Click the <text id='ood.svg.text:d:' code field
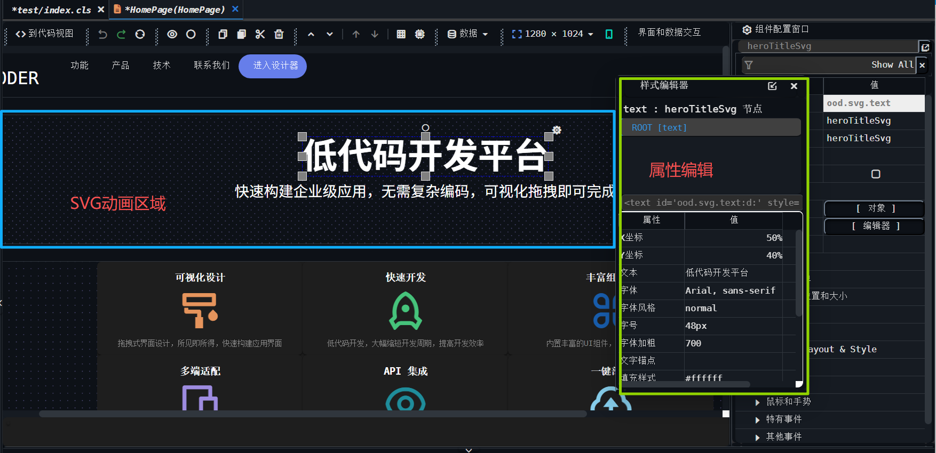The image size is (936, 453). coord(712,203)
